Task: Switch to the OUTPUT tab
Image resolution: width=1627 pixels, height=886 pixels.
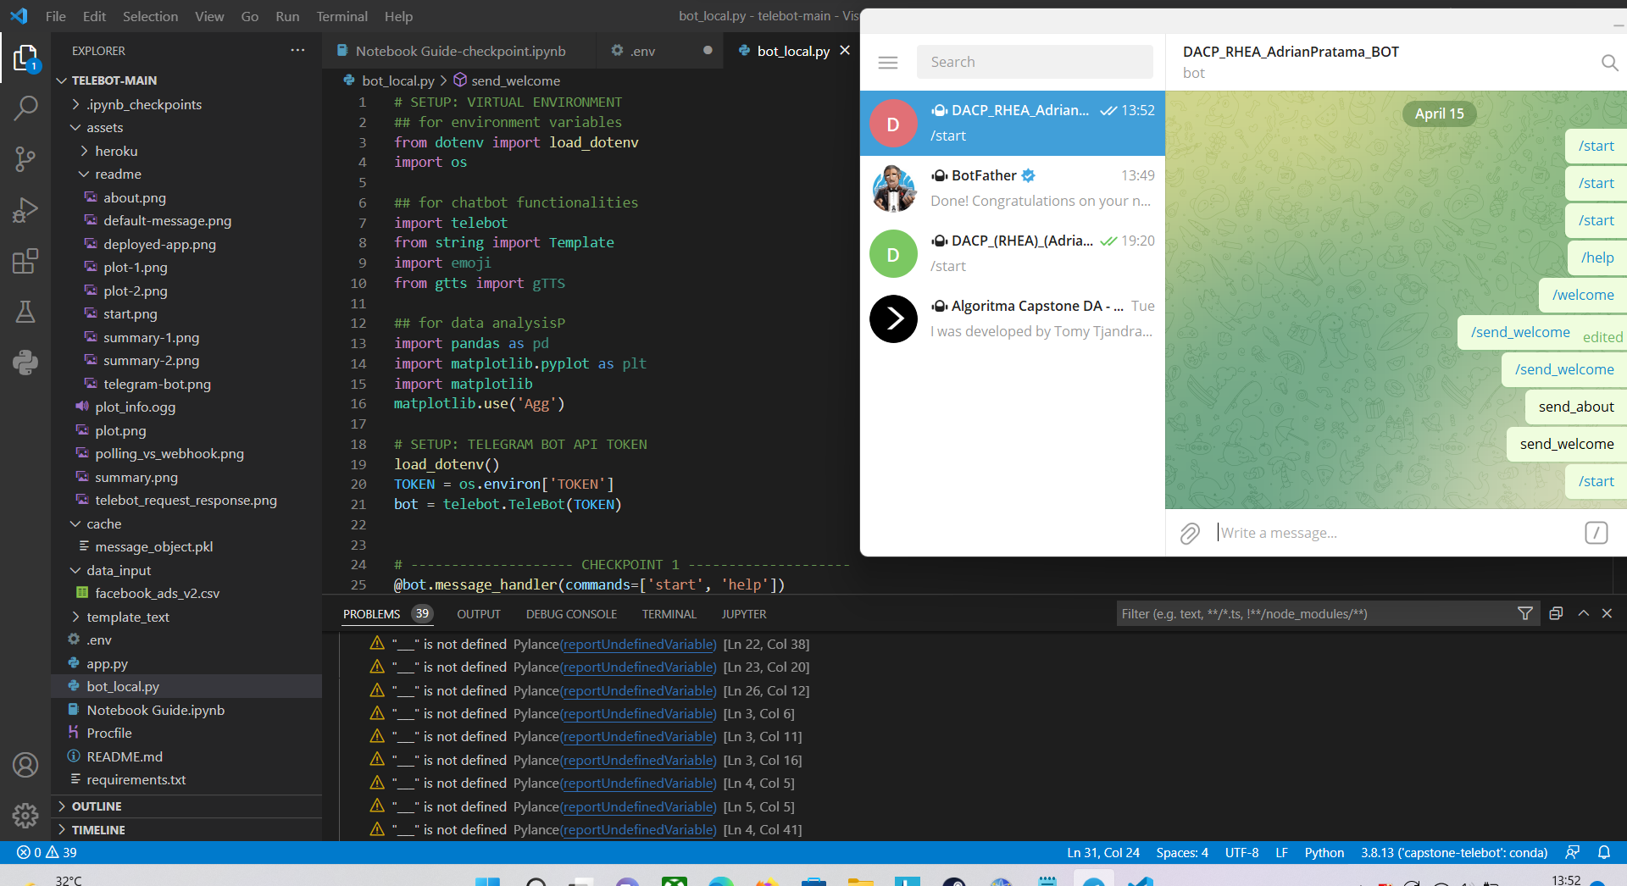Action: (x=479, y=613)
